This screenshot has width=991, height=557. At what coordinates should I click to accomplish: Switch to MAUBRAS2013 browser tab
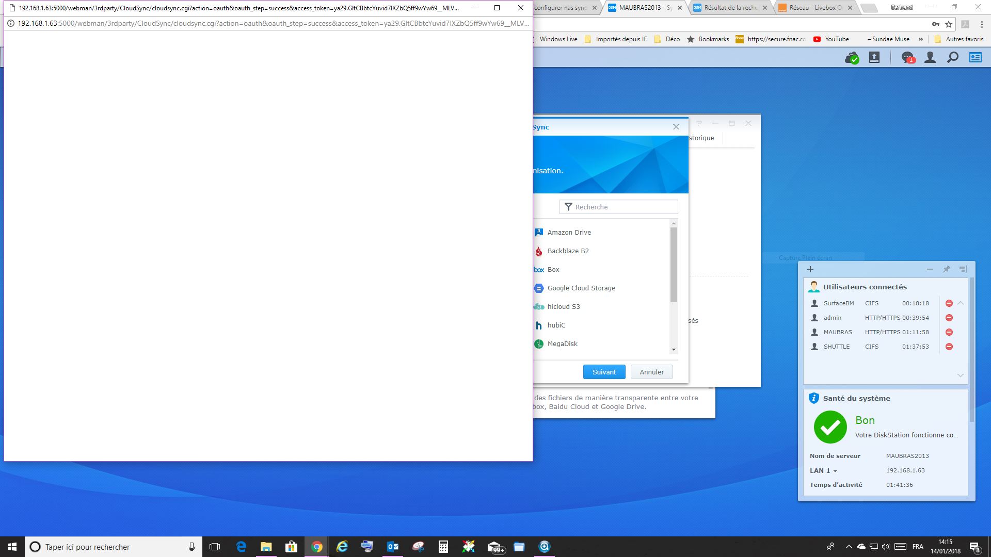(x=646, y=8)
